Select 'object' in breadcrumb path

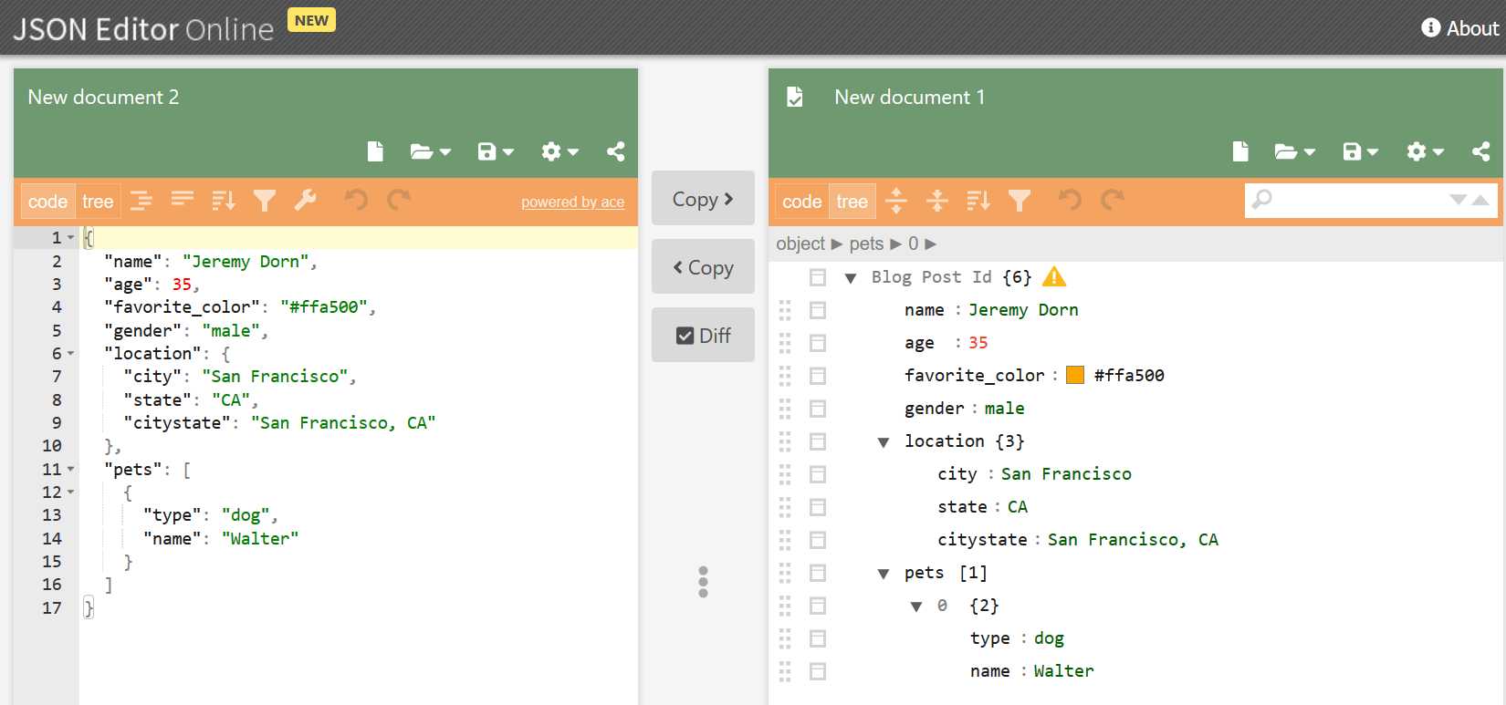[x=800, y=244]
